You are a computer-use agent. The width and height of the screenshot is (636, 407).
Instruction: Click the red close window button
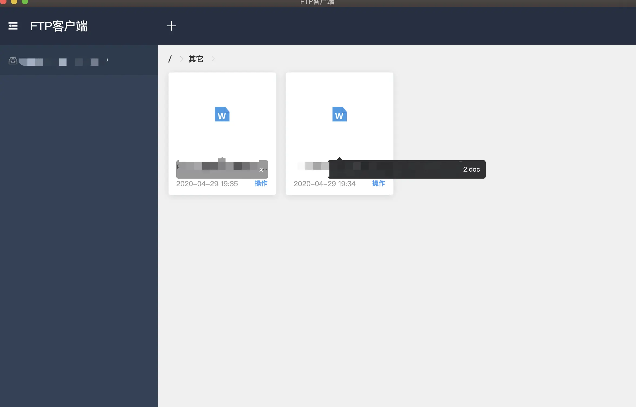(3, 2)
